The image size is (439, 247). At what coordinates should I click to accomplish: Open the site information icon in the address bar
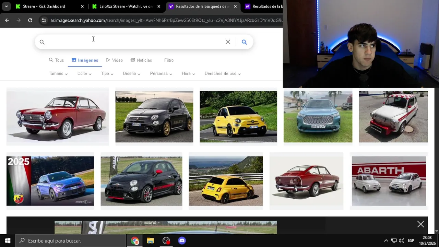coord(44,20)
